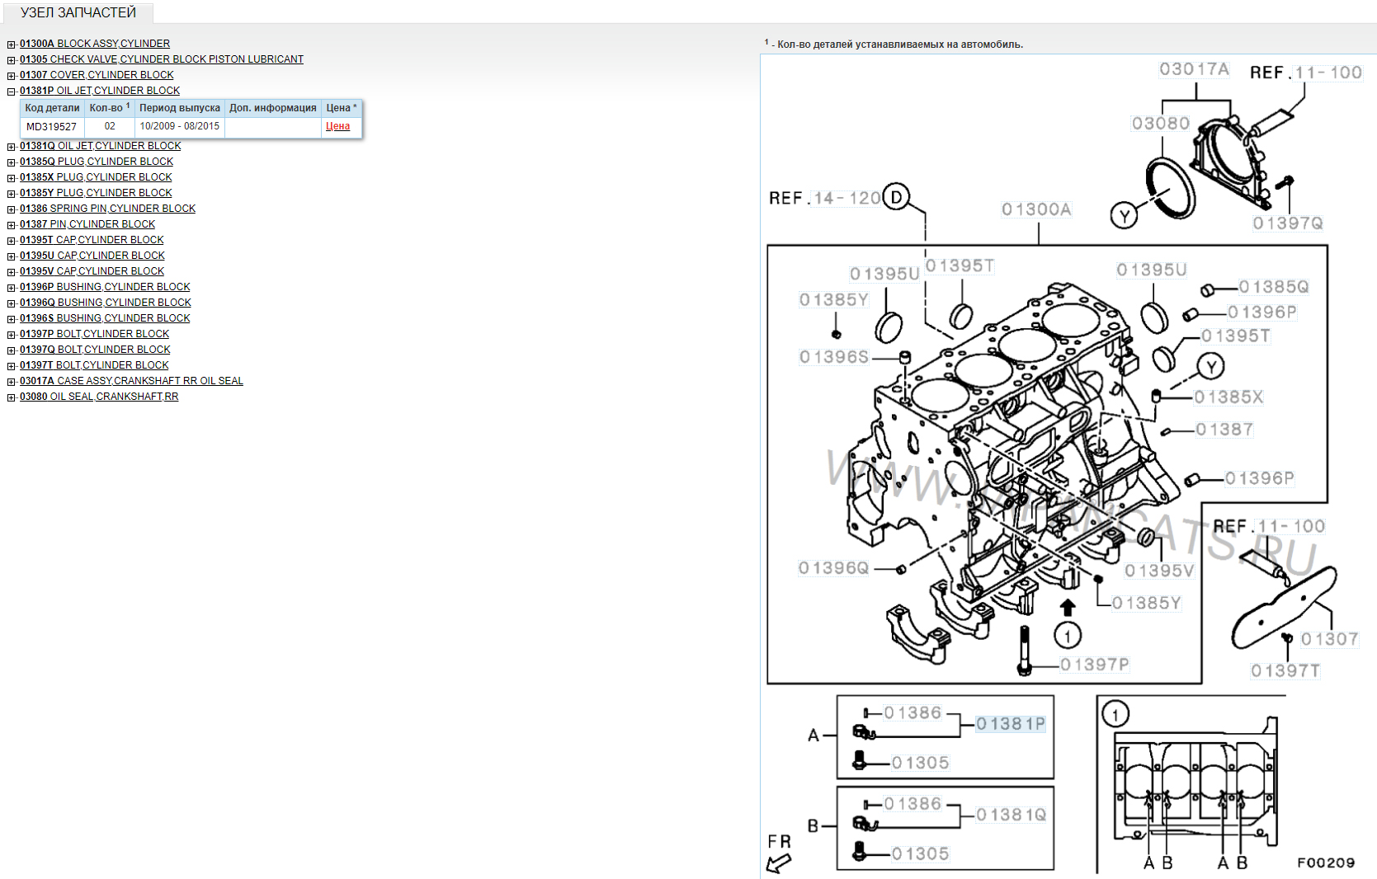The width and height of the screenshot is (1377, 879).
Task: Open 01305 CHECK VALVE link in list
Action: coord(161,59)
